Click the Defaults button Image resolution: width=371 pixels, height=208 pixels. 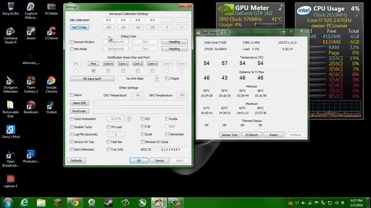pyautogui.click(x=76, y=161)
